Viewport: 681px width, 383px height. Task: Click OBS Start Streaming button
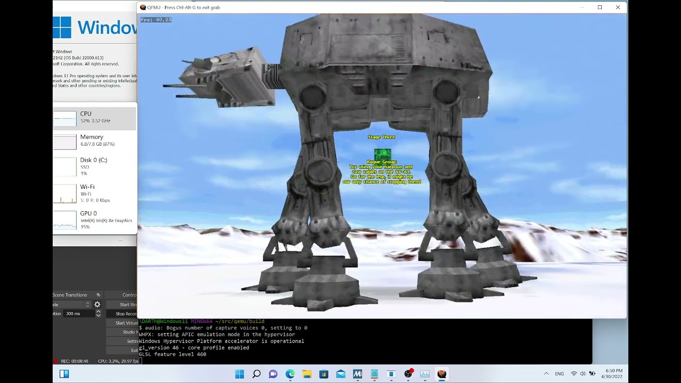tap(121, 304)
